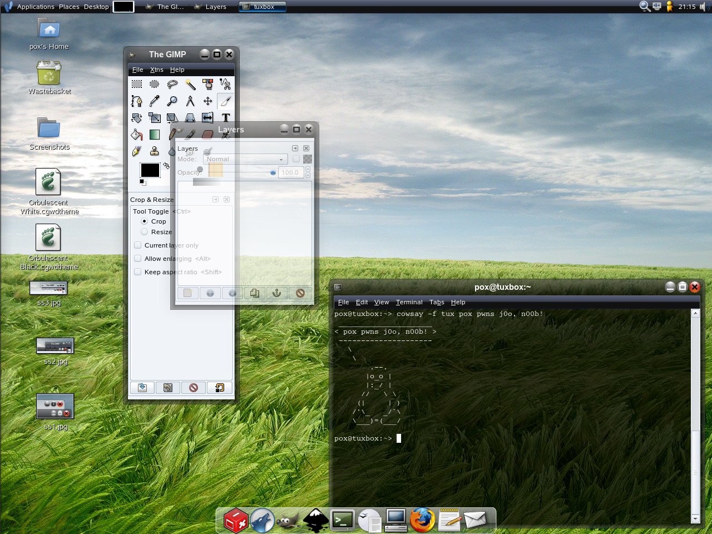
Task: Open Terminal's View menu
Action: (382, 302)
